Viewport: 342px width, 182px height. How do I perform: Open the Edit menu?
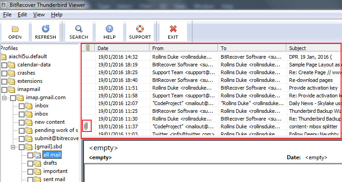(22, 15)
